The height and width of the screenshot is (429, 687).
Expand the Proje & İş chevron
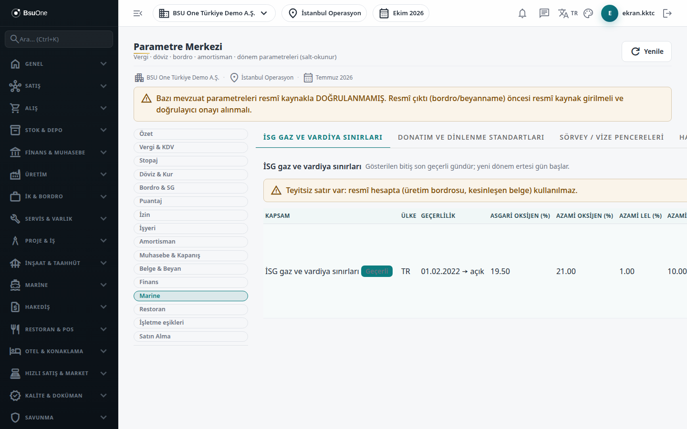click(104, 241)
